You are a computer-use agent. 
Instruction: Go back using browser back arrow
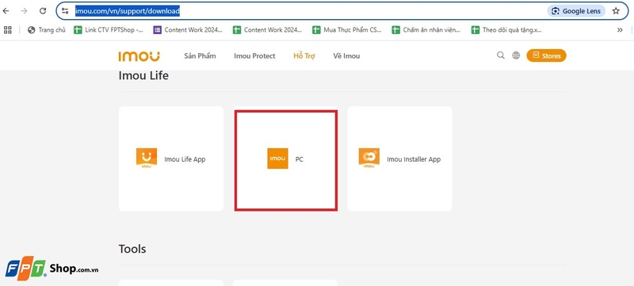click(x=6, y=11)
